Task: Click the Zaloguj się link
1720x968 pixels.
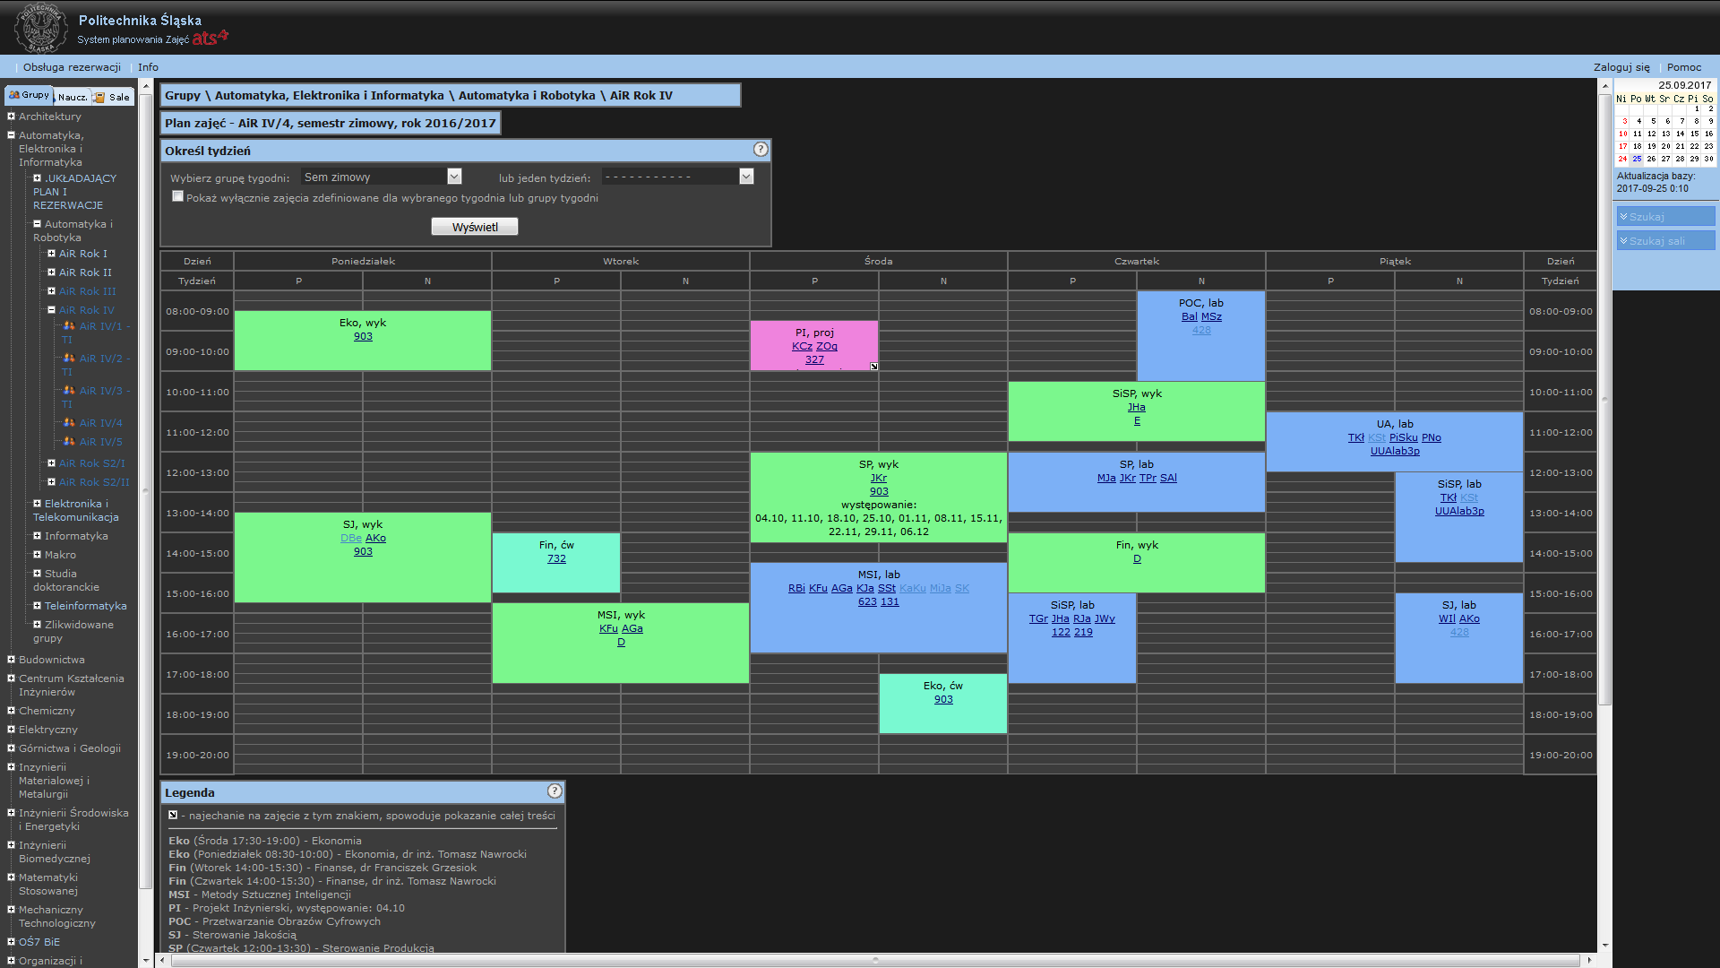Action: 1621,67
